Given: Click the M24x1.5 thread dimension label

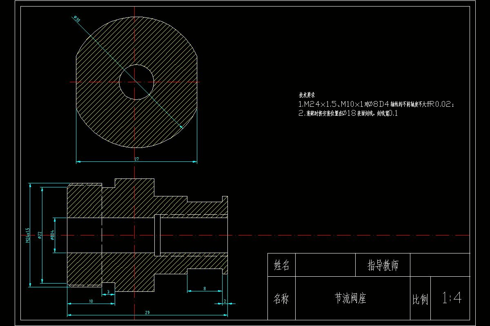Looking at the screenshot, I should click(28, 235).
